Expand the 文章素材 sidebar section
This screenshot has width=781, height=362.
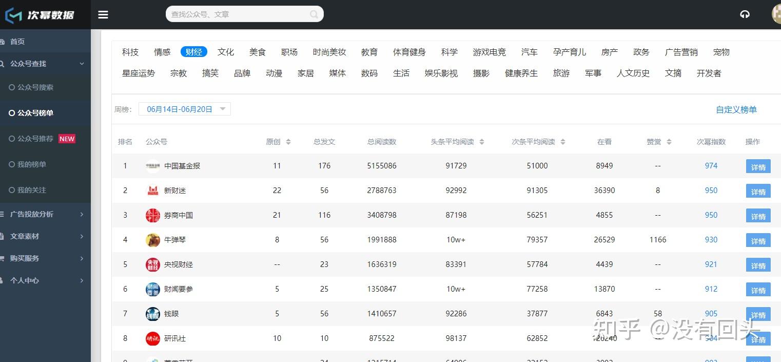click(45, 236)
